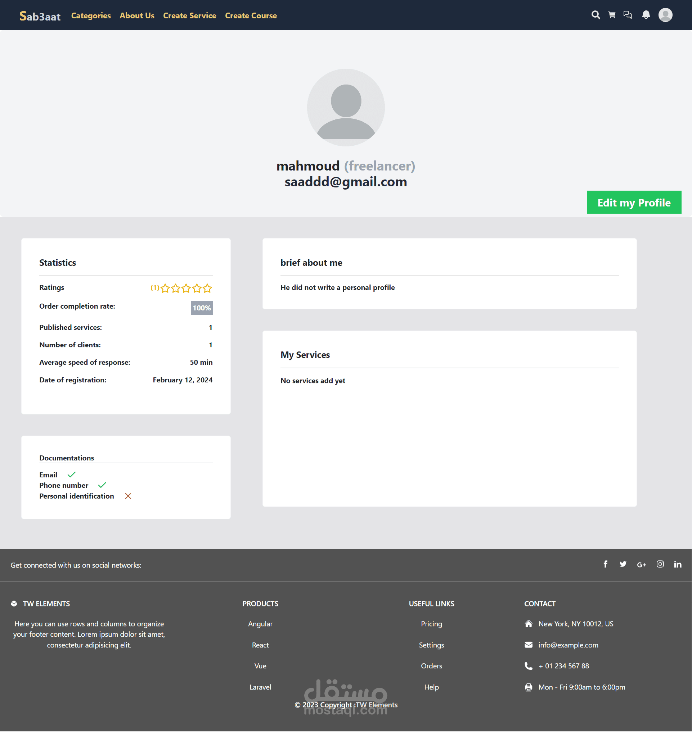Open Create Service in navbar
The height and width of the screenshot is (732, 692).
click(x=190, y=15)
